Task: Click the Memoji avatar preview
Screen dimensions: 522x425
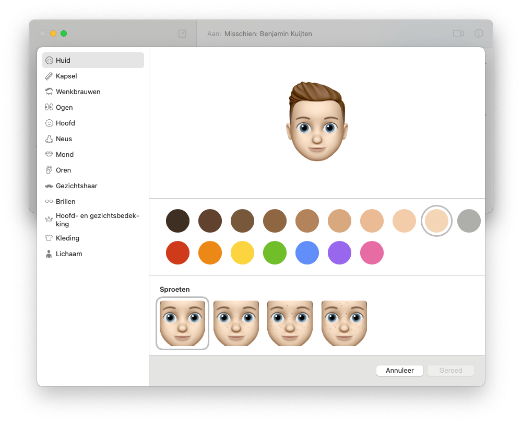Action: tap(317, 121)
